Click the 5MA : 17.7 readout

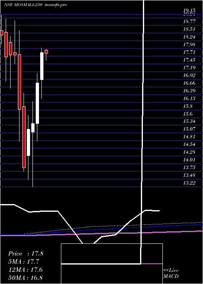pyautogui.click(x=24, y=262)
